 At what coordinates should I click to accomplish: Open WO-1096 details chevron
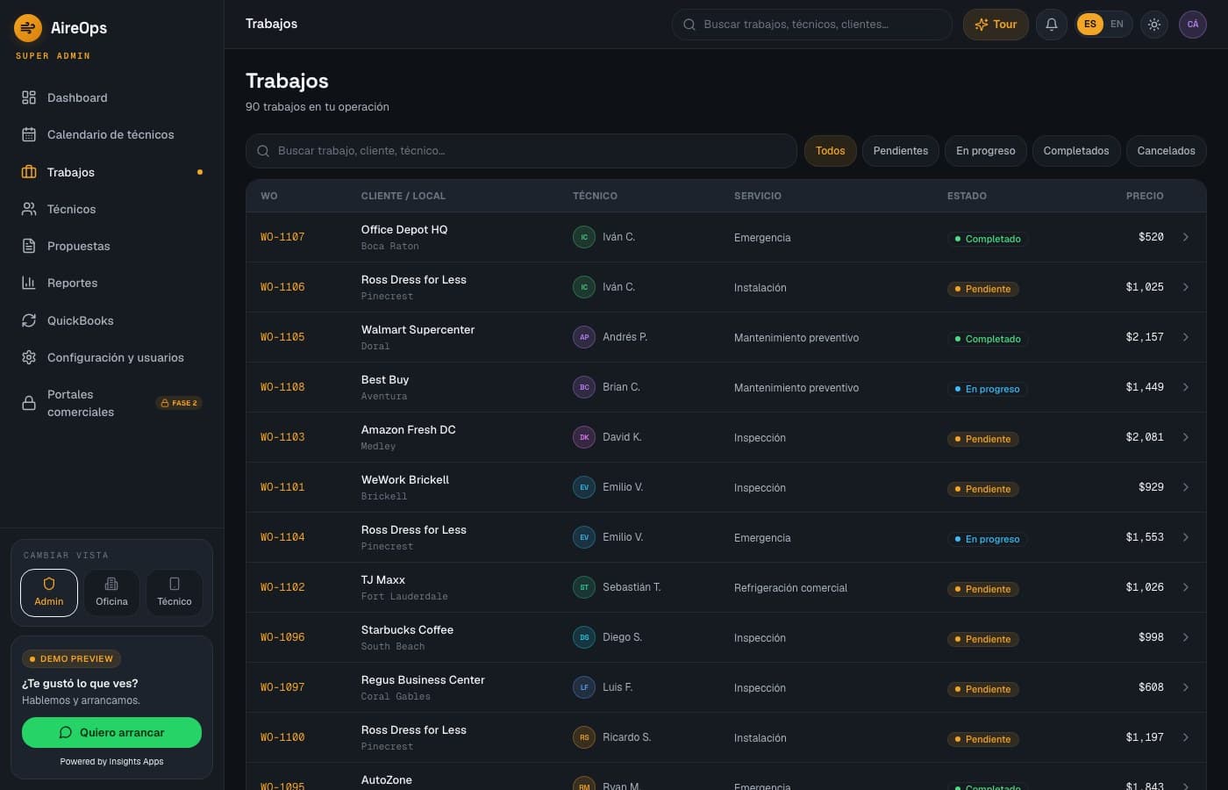pos(1186,637)
